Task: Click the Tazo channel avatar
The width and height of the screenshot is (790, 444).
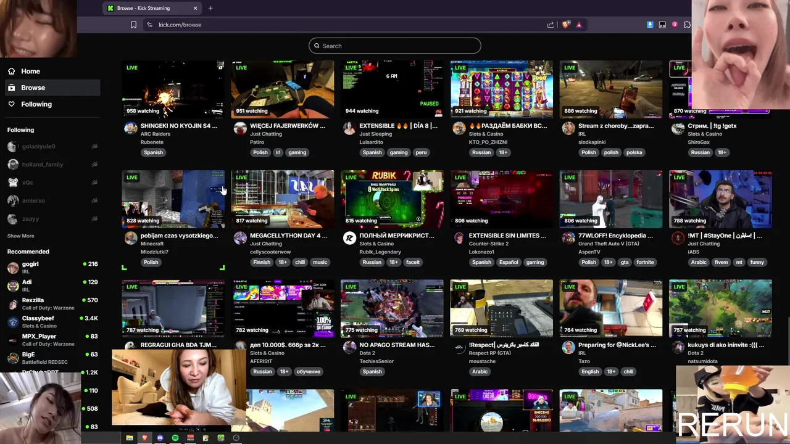Action: click(x=568, y=348)
